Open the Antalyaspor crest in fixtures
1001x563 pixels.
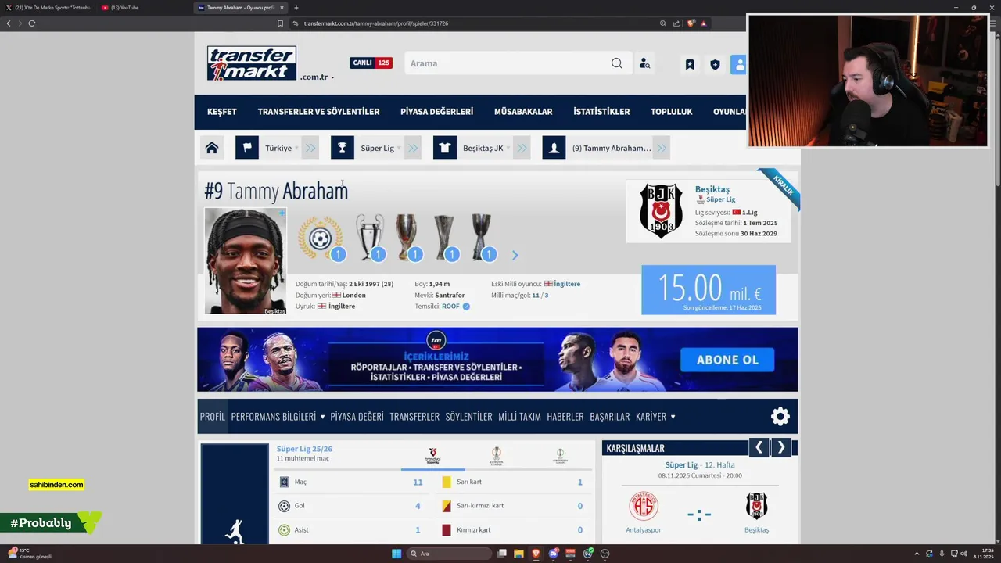pyautogui.click(x=644, y=507)
